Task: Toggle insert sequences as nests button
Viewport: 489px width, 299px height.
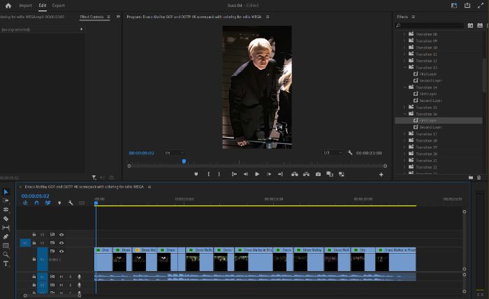Action: 26,203
